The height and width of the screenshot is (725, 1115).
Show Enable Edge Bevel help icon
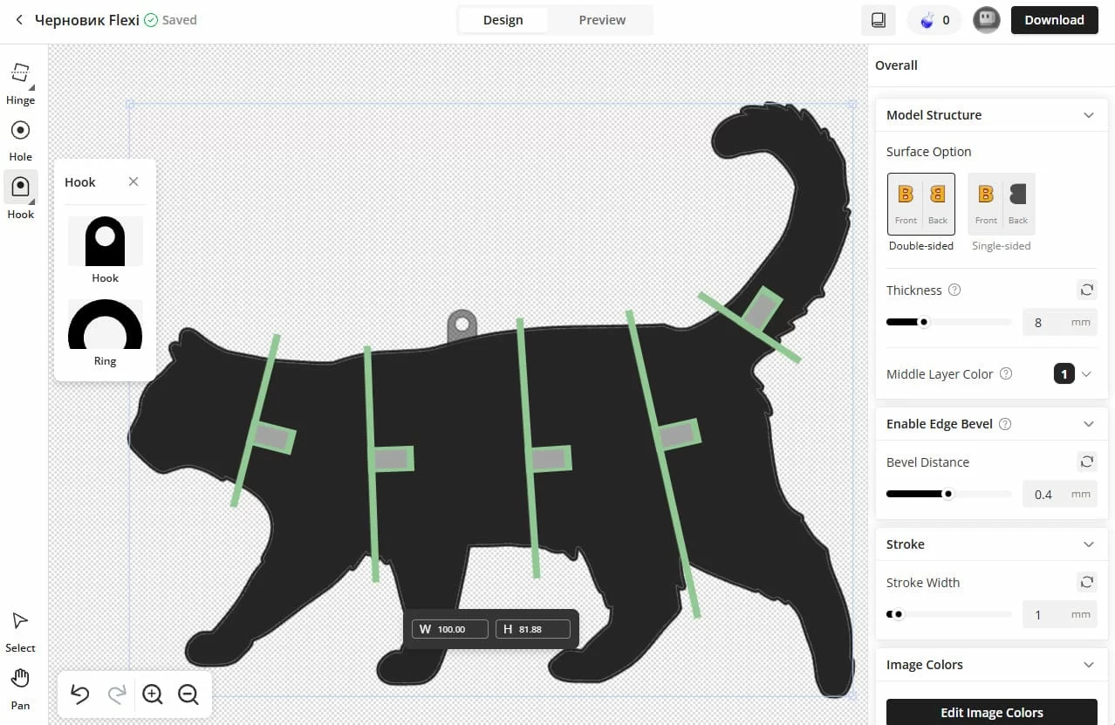coord(1005,424)
